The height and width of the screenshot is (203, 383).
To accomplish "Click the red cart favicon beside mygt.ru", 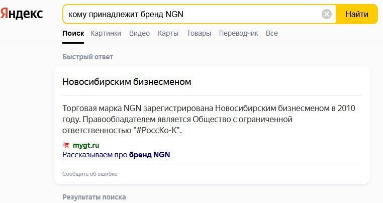I will 66,145.
